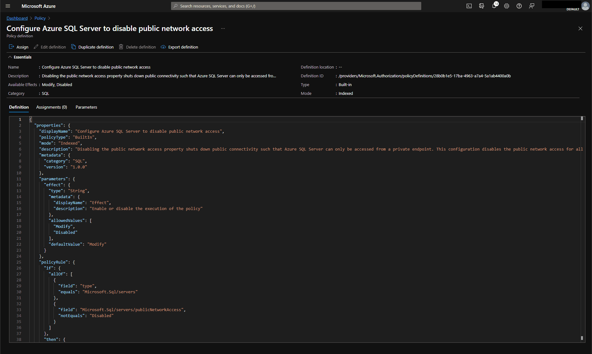Click the SQL category value in Essentials
This screenshot has height=354, width=592.
pos(46,93)
